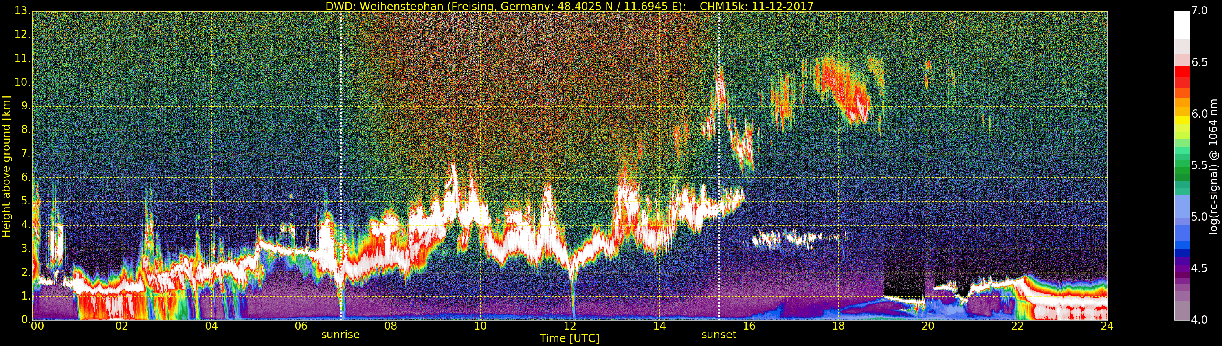Click the height-axis tick label '2.'
This screenshot has height=346, width=1222.
click(26, 272)
